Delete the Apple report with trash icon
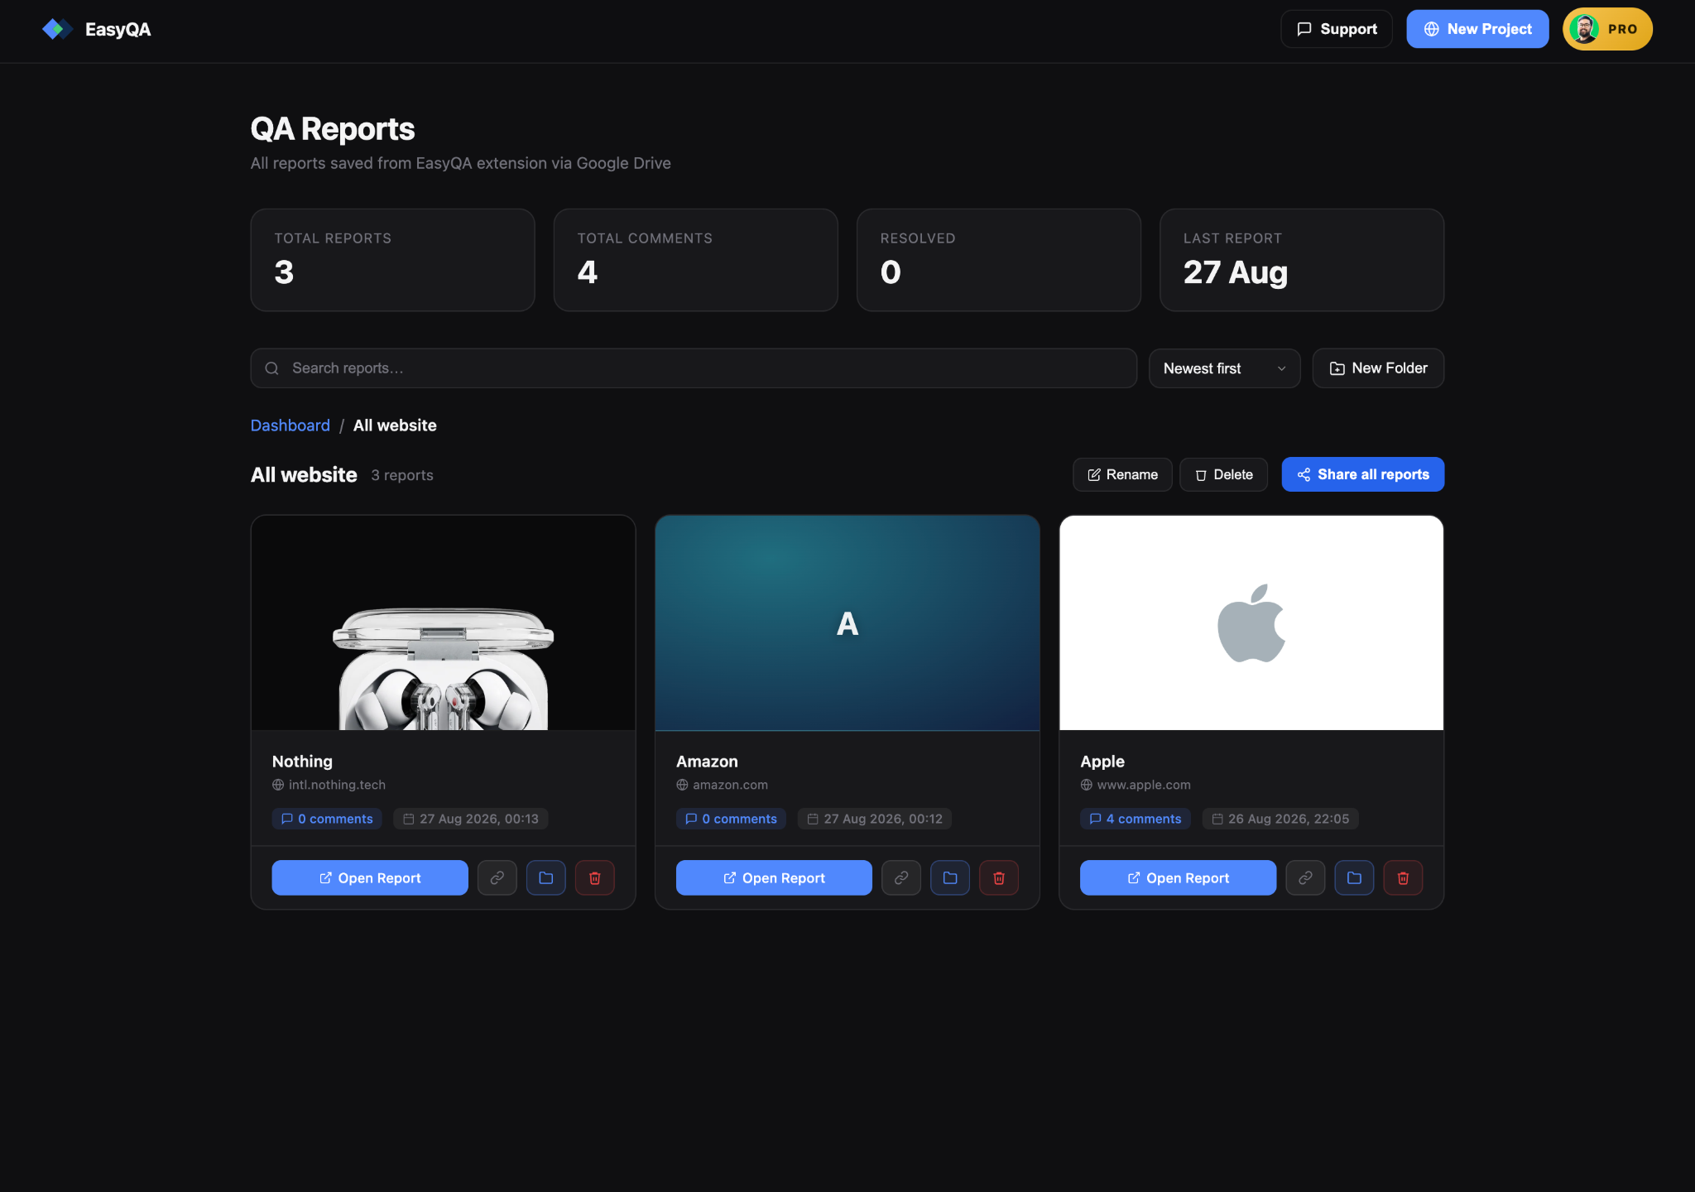Viewport: 1695px width, 1192px height. 1404,877
